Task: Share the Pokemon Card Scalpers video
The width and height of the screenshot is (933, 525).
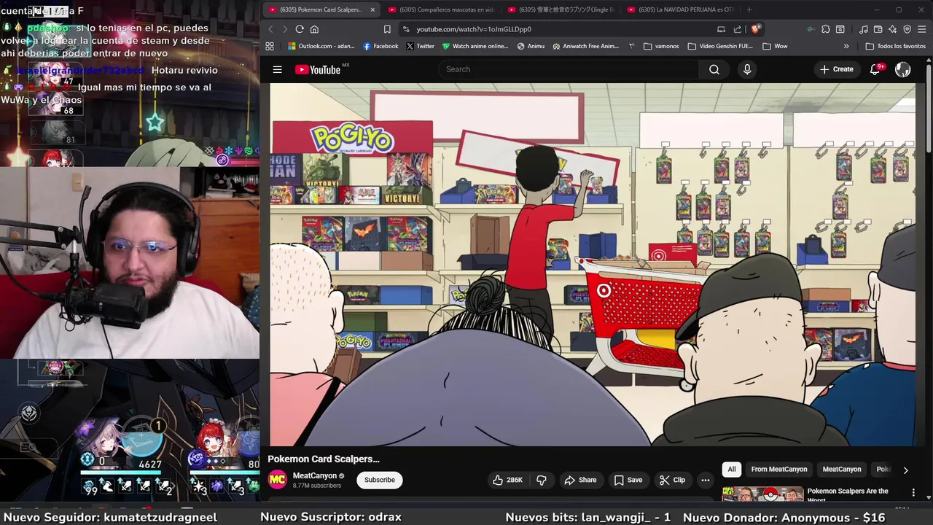Action: point(580,480)
